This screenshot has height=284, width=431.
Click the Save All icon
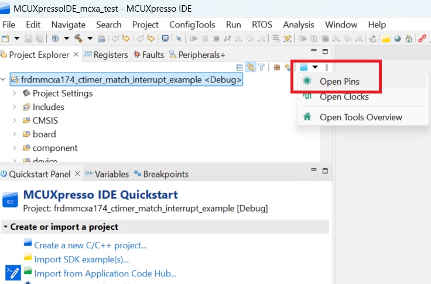tap(40, 39)
